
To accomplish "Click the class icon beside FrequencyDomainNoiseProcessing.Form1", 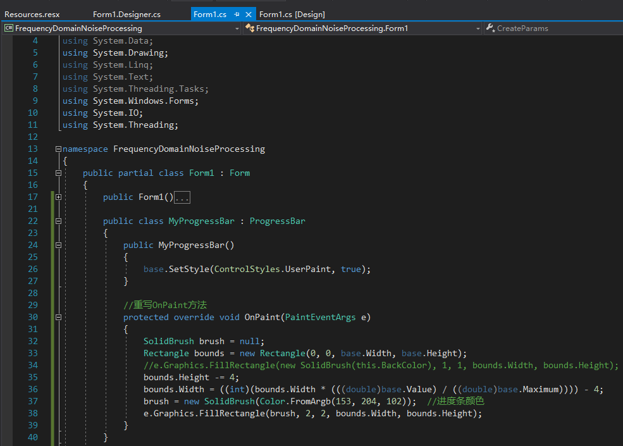I will click(249, 28).
